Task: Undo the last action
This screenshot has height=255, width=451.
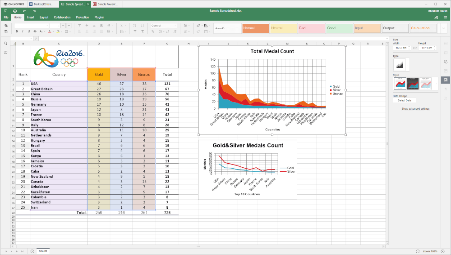Action: [24, 11]
